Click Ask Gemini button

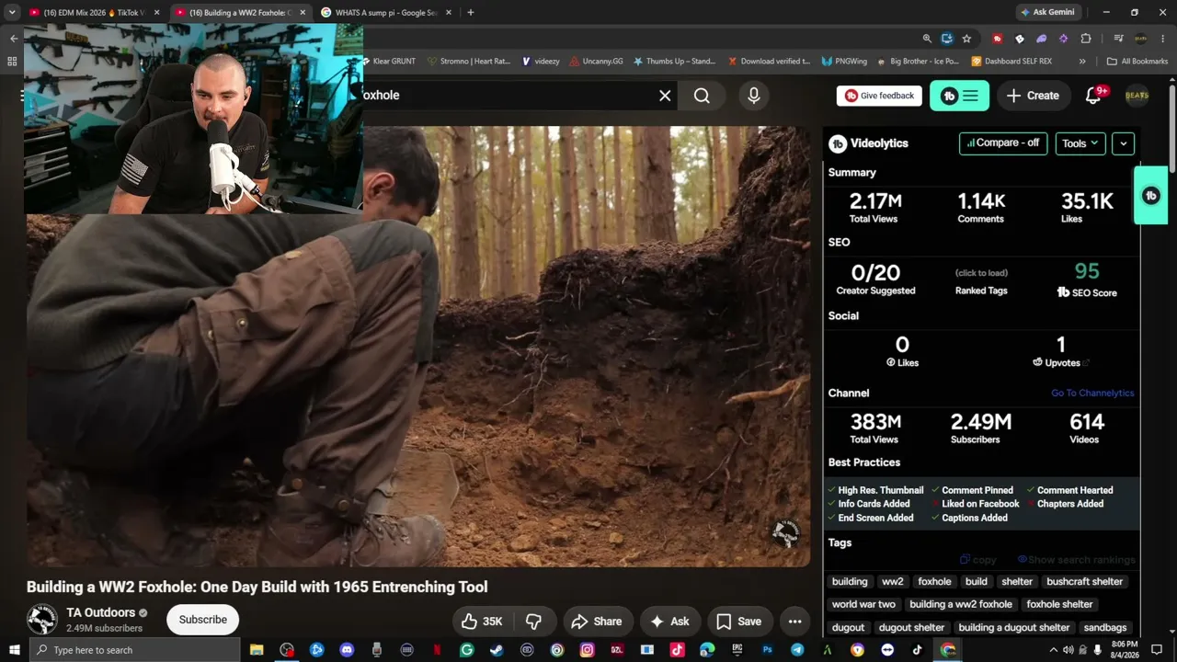tap(1047, 13)
